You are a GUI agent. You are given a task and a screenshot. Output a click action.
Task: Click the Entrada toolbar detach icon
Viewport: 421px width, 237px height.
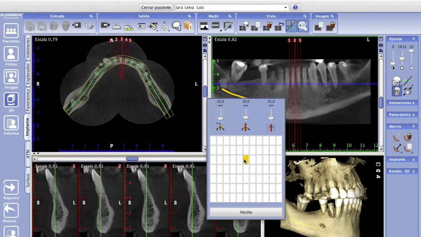coord(91,16)
